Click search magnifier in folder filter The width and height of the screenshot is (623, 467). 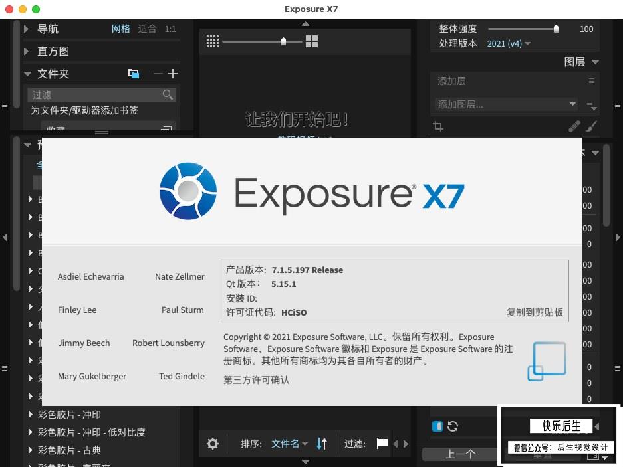click(x=168, y=94)
